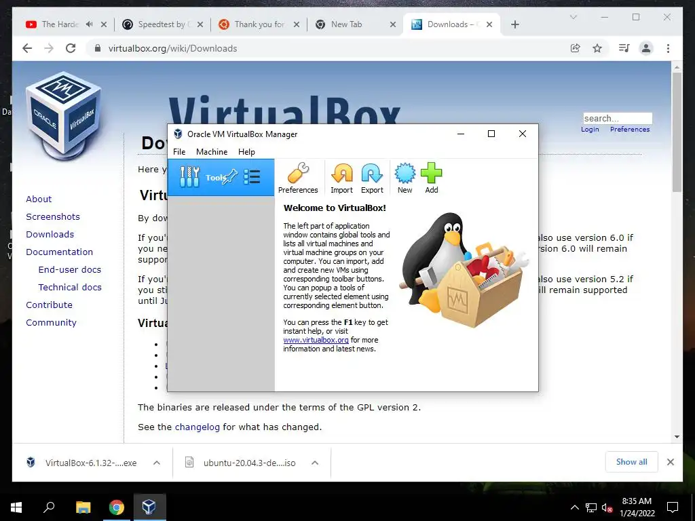Mute the YouTube tab audio icon

[x=89, y=24]
